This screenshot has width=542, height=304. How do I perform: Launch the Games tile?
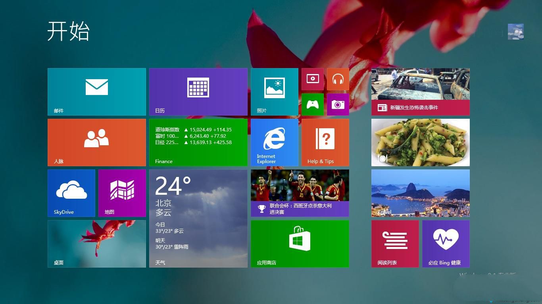point(313,104)
